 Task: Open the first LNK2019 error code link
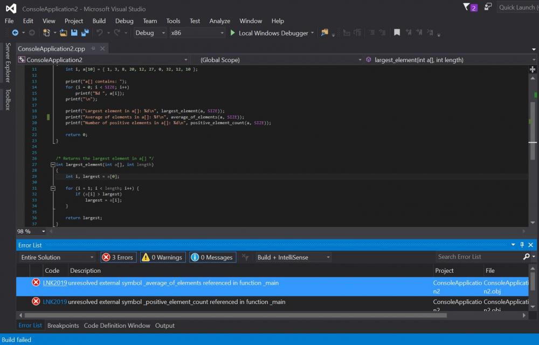54,283
